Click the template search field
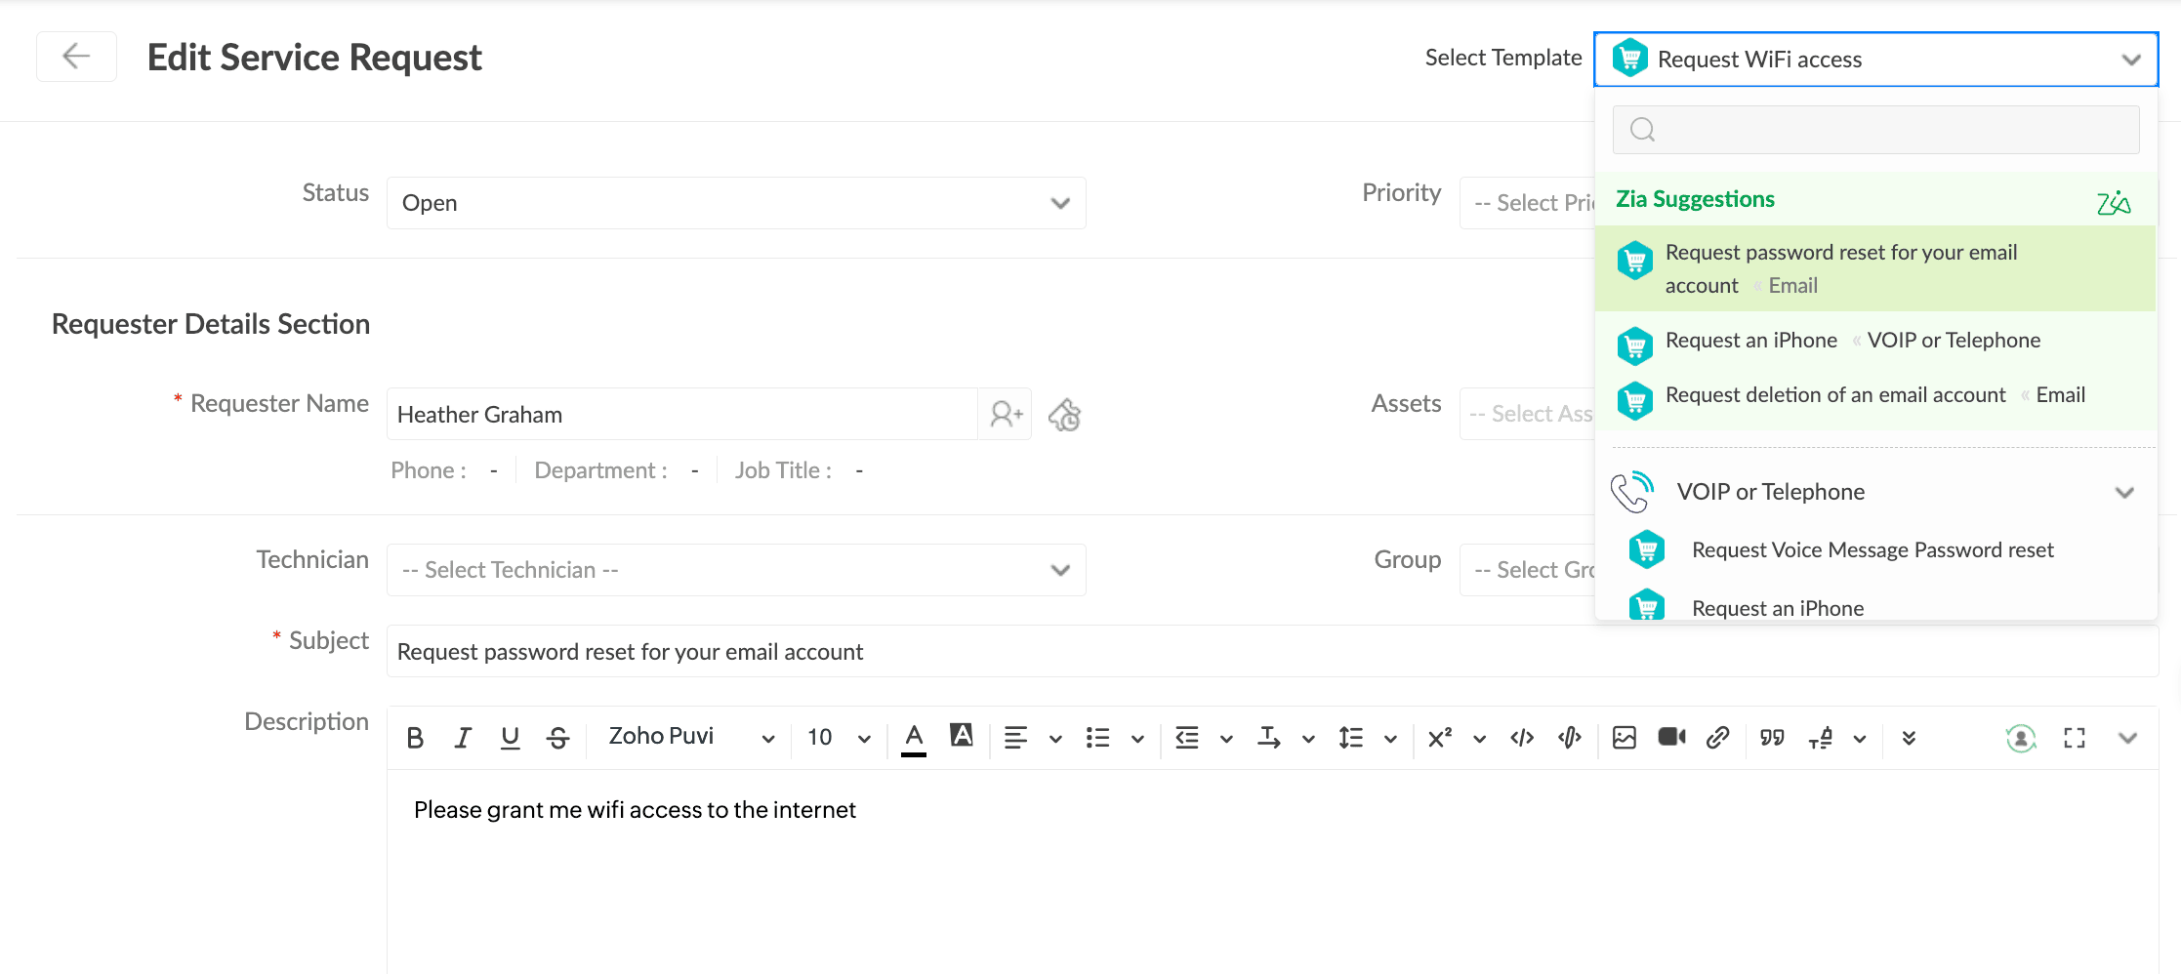 [1875, 130]
